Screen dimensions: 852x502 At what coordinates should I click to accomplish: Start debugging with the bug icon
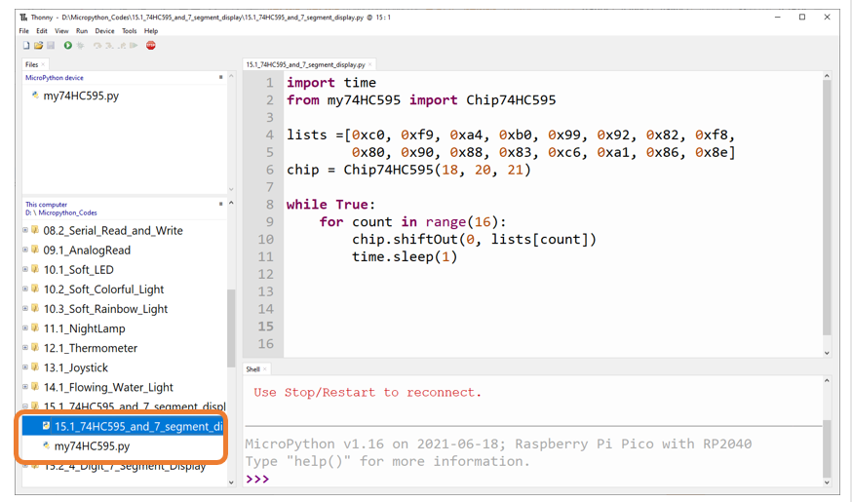click(x=80, y=46)
